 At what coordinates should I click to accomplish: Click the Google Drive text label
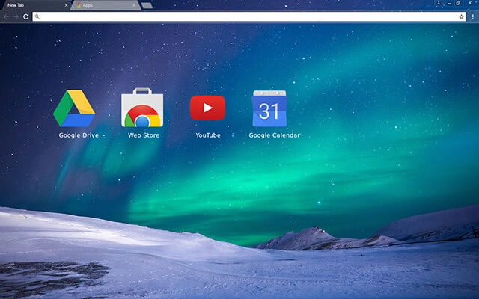click(79, 135)
